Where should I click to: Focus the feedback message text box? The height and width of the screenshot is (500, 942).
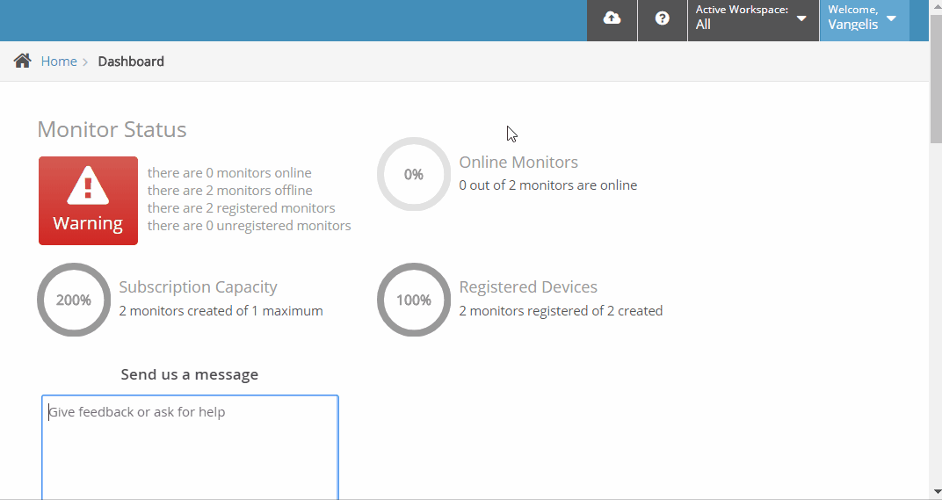click(x=190, y=446)
